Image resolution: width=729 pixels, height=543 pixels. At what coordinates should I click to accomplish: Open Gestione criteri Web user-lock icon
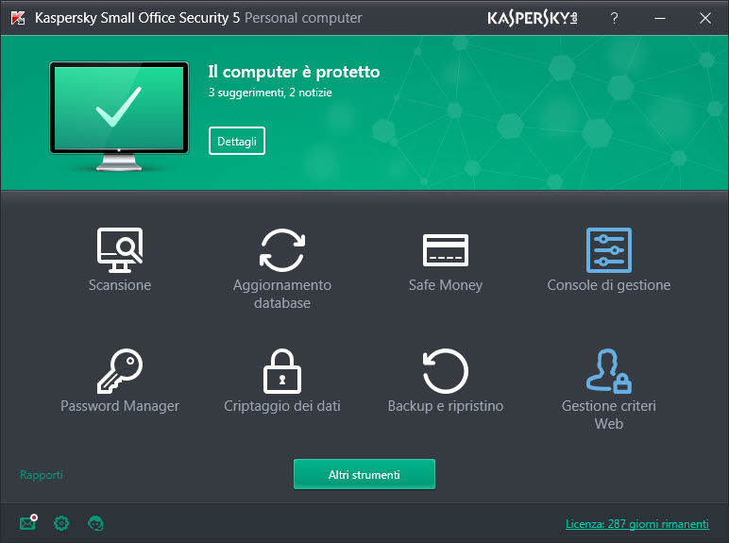pos(608,371)
